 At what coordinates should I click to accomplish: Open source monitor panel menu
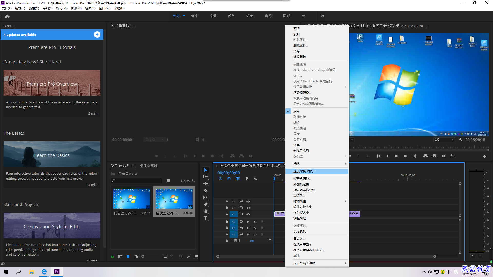(x=134, y=26)
